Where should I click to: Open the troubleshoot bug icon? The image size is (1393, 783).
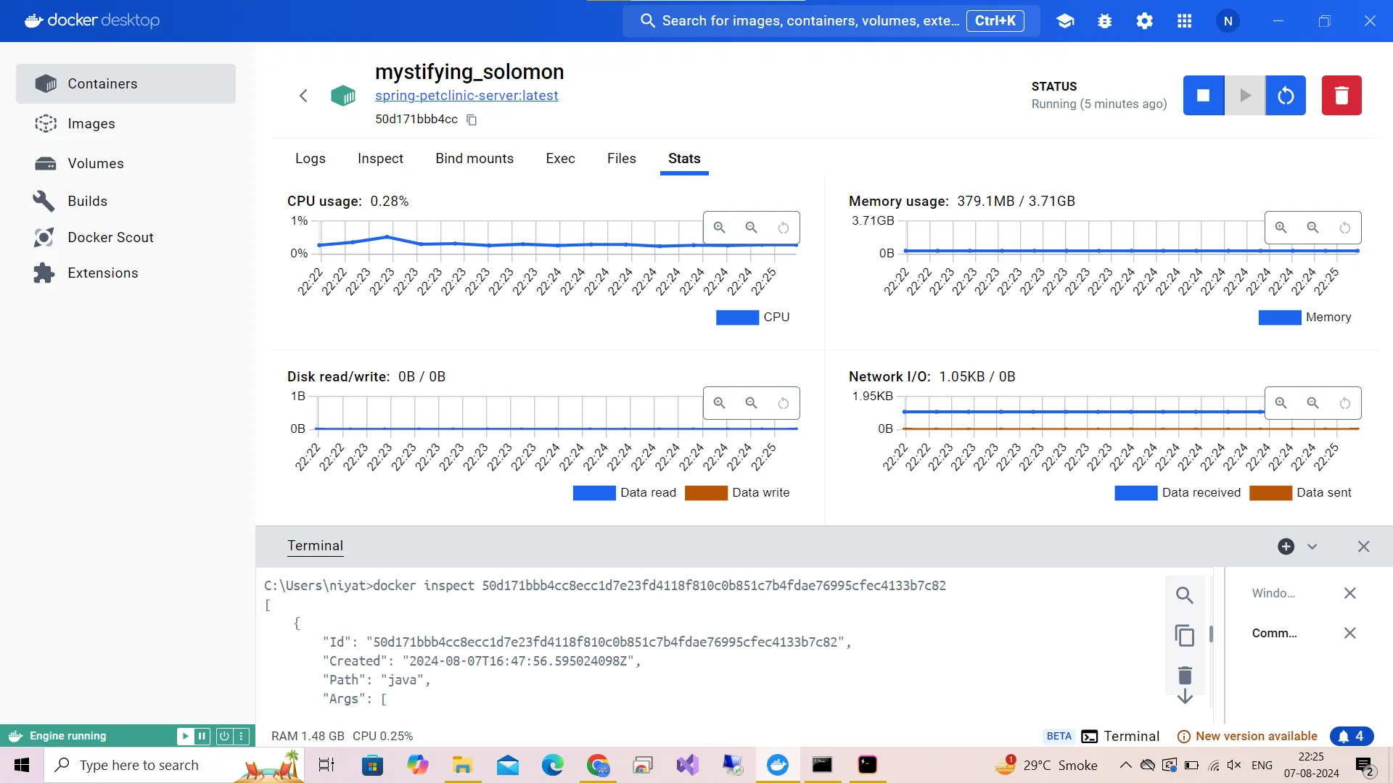pos(1104,21)
